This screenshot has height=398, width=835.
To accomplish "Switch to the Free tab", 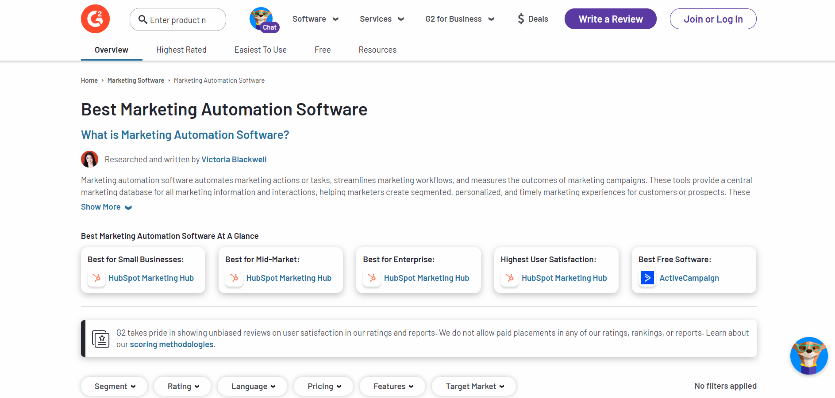I will [x=323, y=50].
